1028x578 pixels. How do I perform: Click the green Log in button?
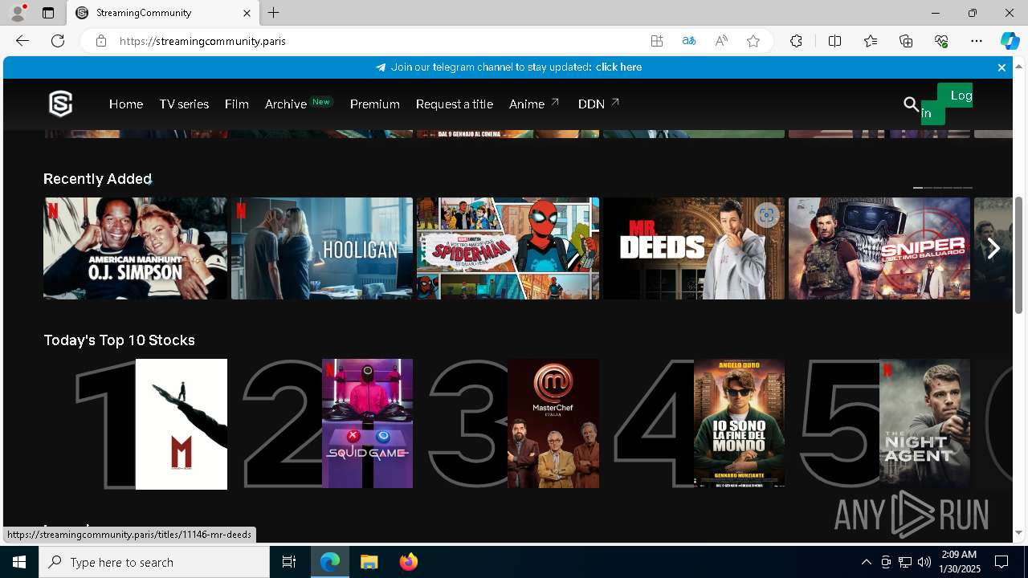click(x=947, y=104)
